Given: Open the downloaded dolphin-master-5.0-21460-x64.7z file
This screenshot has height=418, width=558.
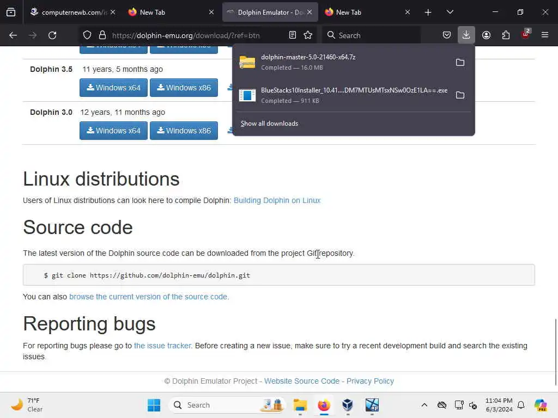Looking at the screenshot, I should click(342, 62).
